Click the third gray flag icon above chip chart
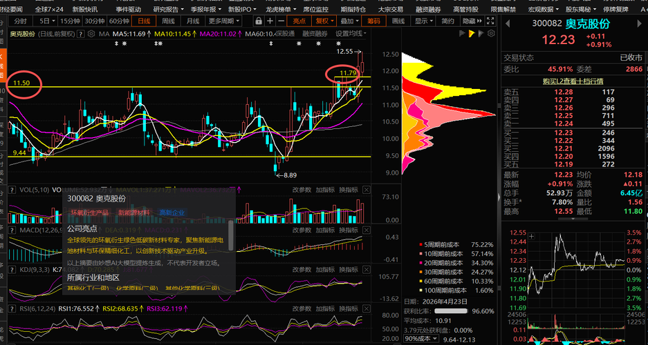Screen dimensions: 648x345 (x=481, y=33)
